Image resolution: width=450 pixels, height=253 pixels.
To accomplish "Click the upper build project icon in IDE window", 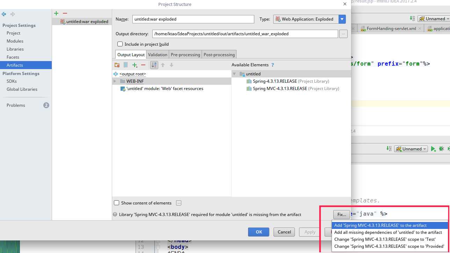I will [413, 18].
